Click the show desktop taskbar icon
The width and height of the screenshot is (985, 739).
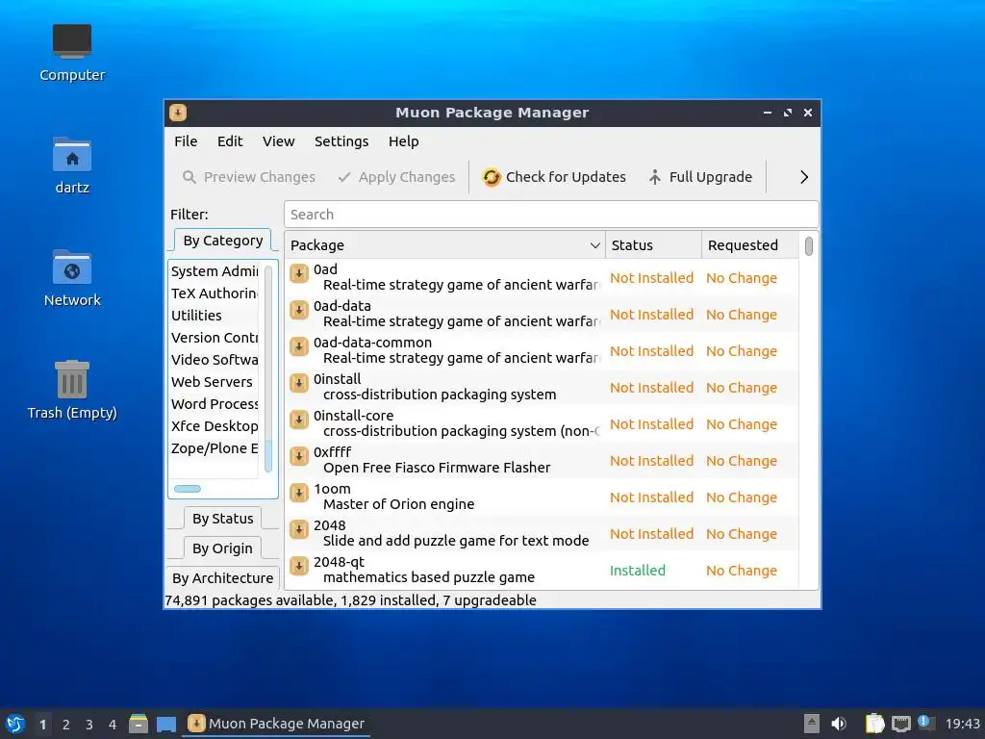(x=165, y=724)
